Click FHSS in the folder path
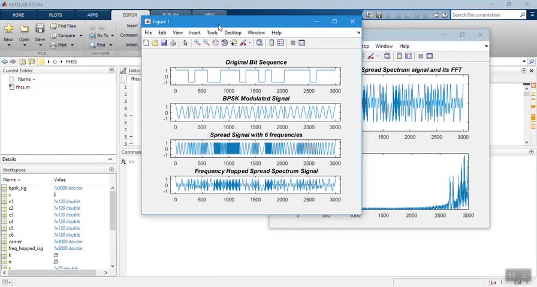The width and height of the screenshot is (537, 287). 71,62
